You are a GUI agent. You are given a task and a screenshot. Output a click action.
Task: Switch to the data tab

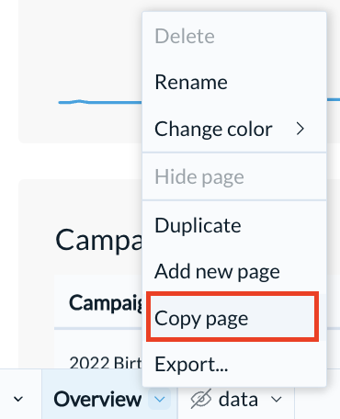click(238, 399)
